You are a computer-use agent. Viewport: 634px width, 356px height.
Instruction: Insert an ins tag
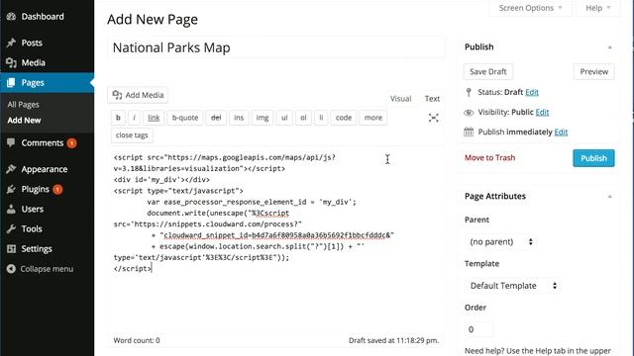click(239, 118)
